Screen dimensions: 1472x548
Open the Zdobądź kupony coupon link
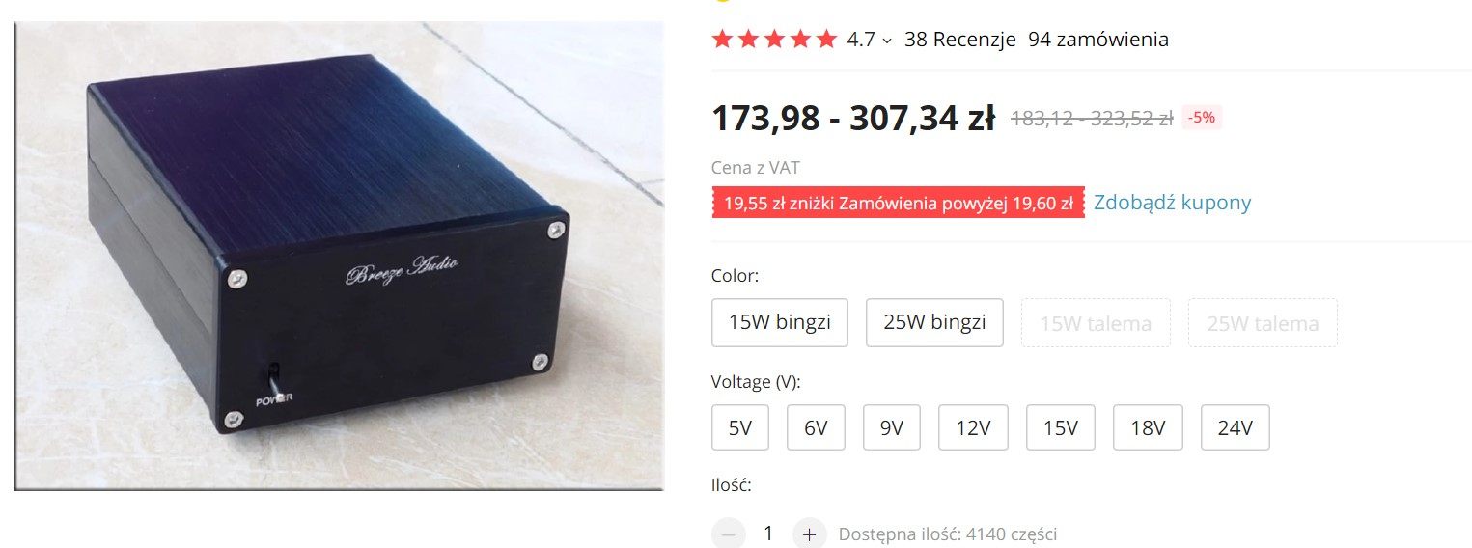(1172, 203)
